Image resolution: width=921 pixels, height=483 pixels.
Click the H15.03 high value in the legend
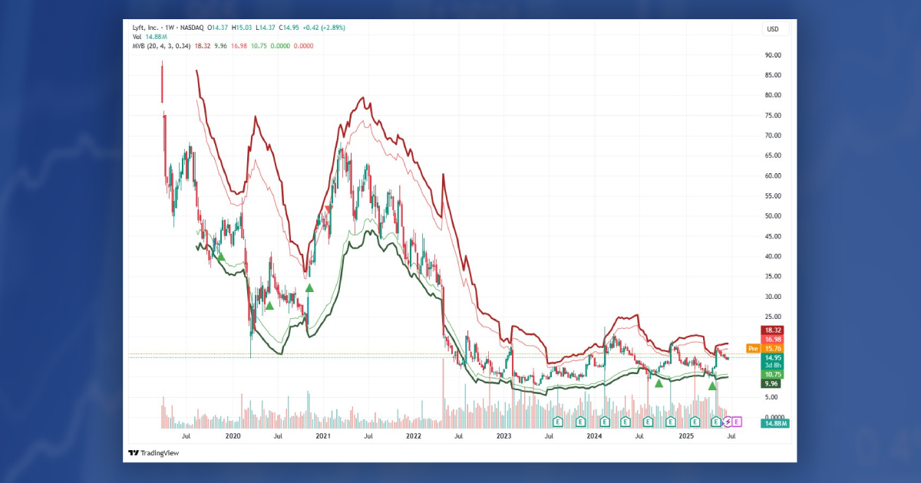(x=241, y=28)
